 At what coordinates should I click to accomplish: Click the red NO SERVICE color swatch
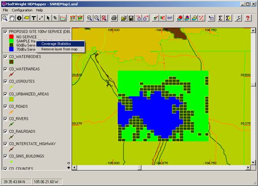point(11,37)
